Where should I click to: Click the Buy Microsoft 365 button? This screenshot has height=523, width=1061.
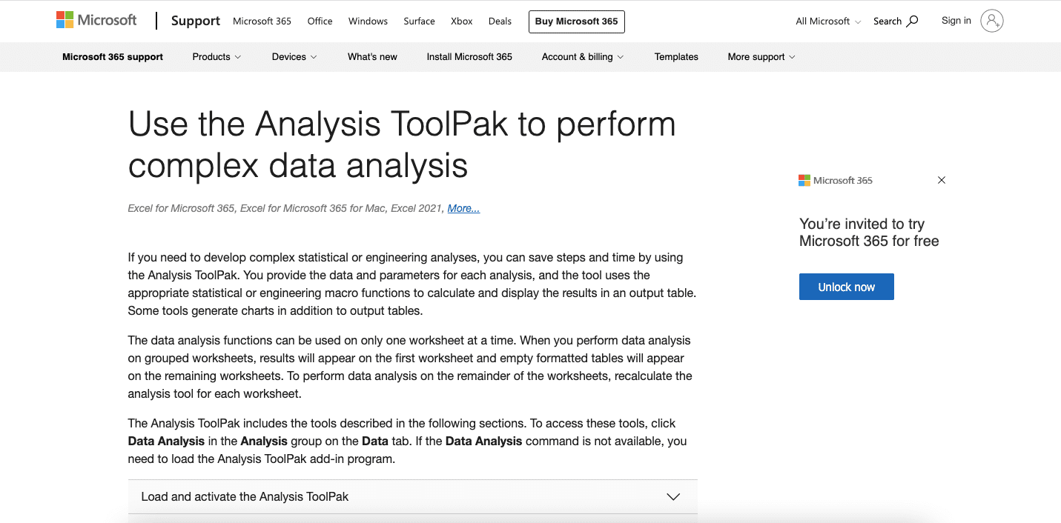(x=577, y=21)
